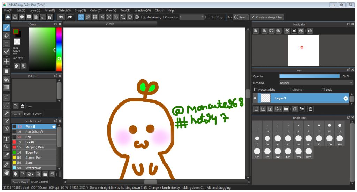The width and height of the screenshot is (357, 192).
Task: Select the Brush tool in left toolbar
Action: coord(6,28)
